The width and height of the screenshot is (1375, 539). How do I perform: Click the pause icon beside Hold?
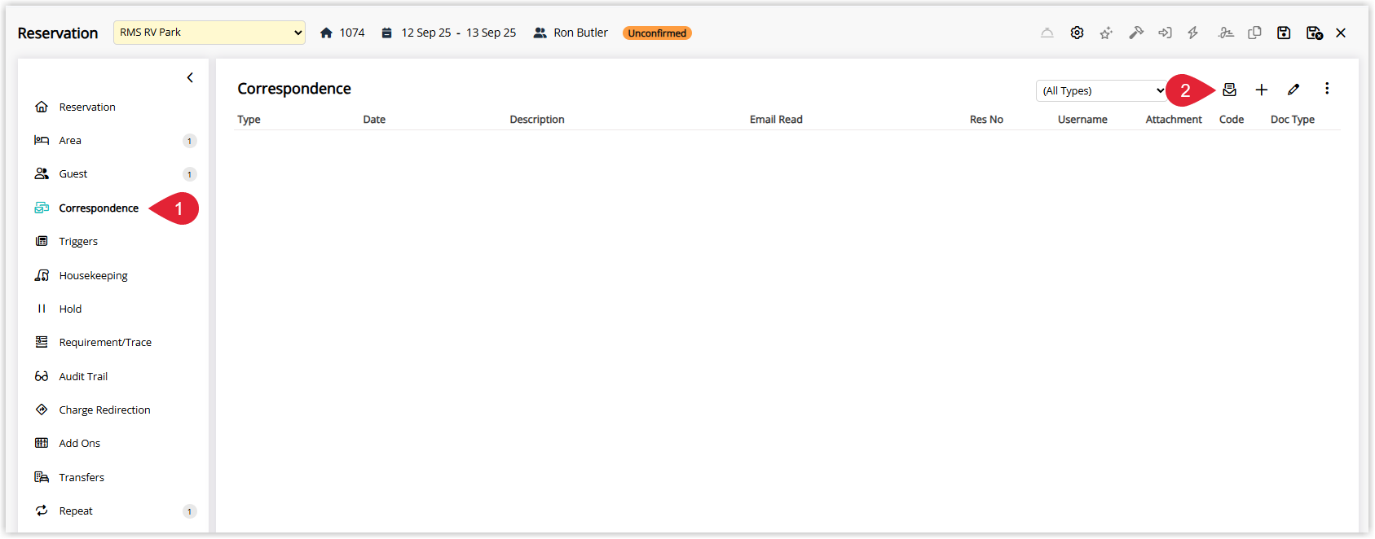[x=42, y=309]
